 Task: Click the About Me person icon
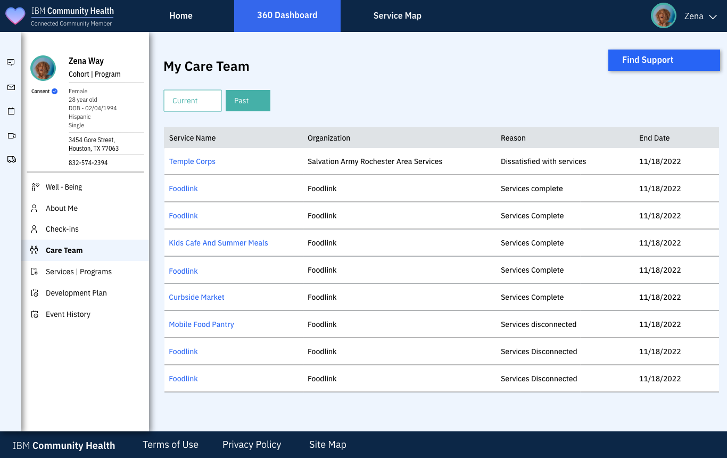[34, 208]
